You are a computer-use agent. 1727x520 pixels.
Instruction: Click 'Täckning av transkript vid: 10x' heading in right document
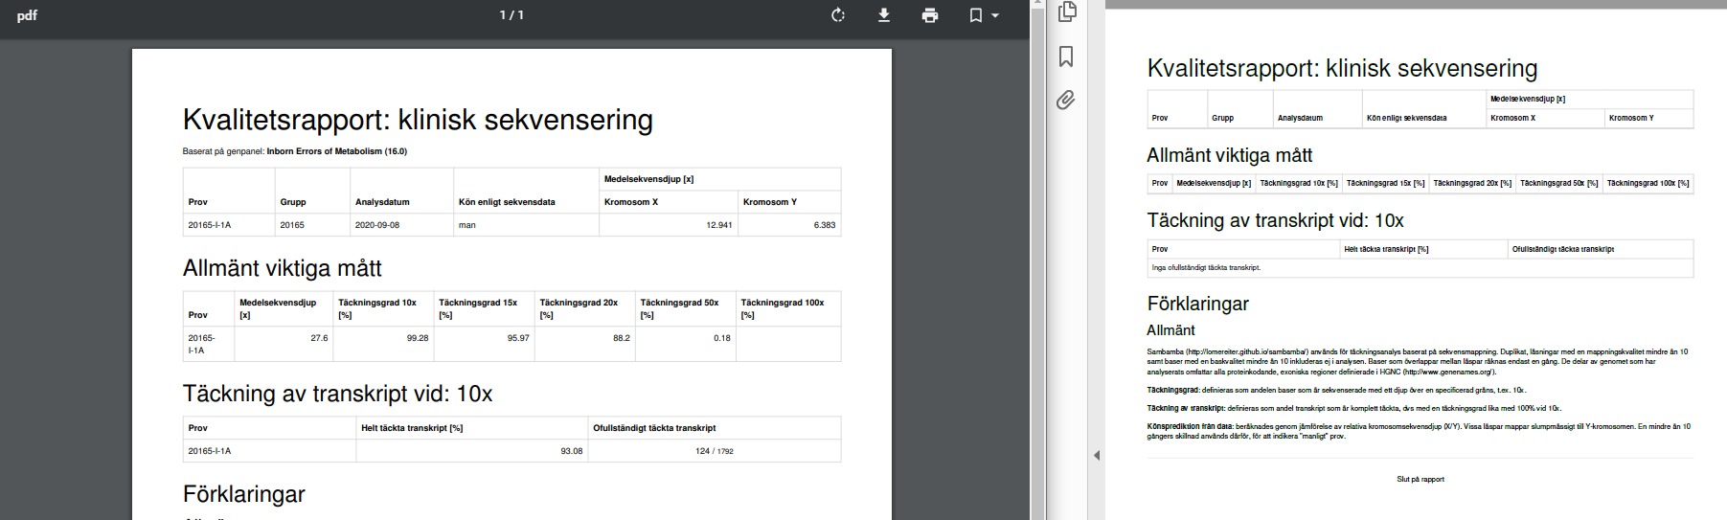(x=1276, y=220)
